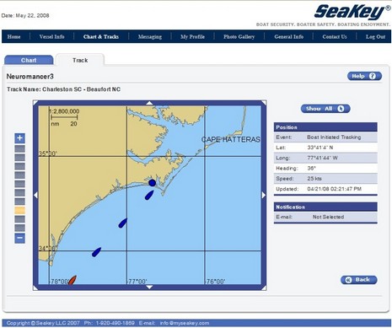Click the zoom in plus button
The image size is (392, 328).
19,138
